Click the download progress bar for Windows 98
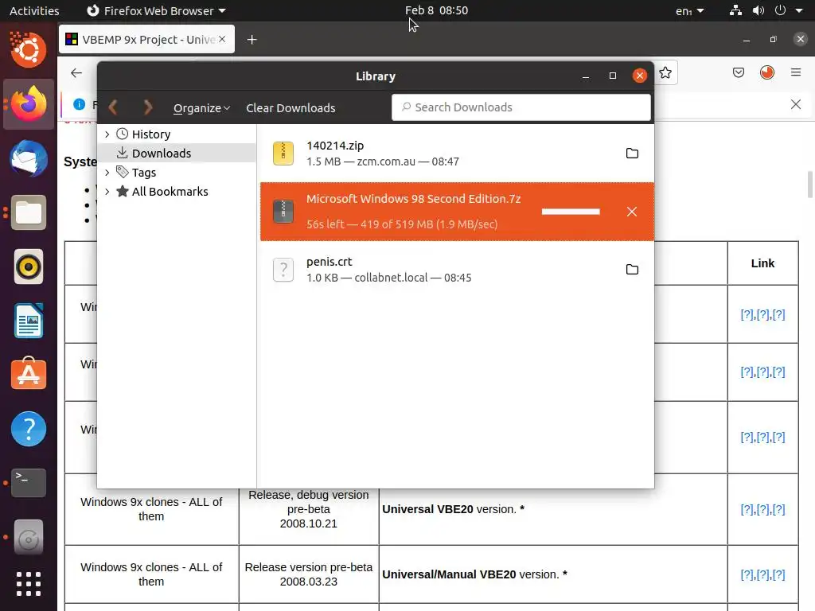Screen dimensions: 815x611 [571, 212]
